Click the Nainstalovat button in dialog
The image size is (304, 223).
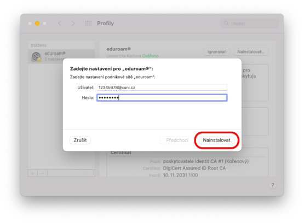pos(216,140)
